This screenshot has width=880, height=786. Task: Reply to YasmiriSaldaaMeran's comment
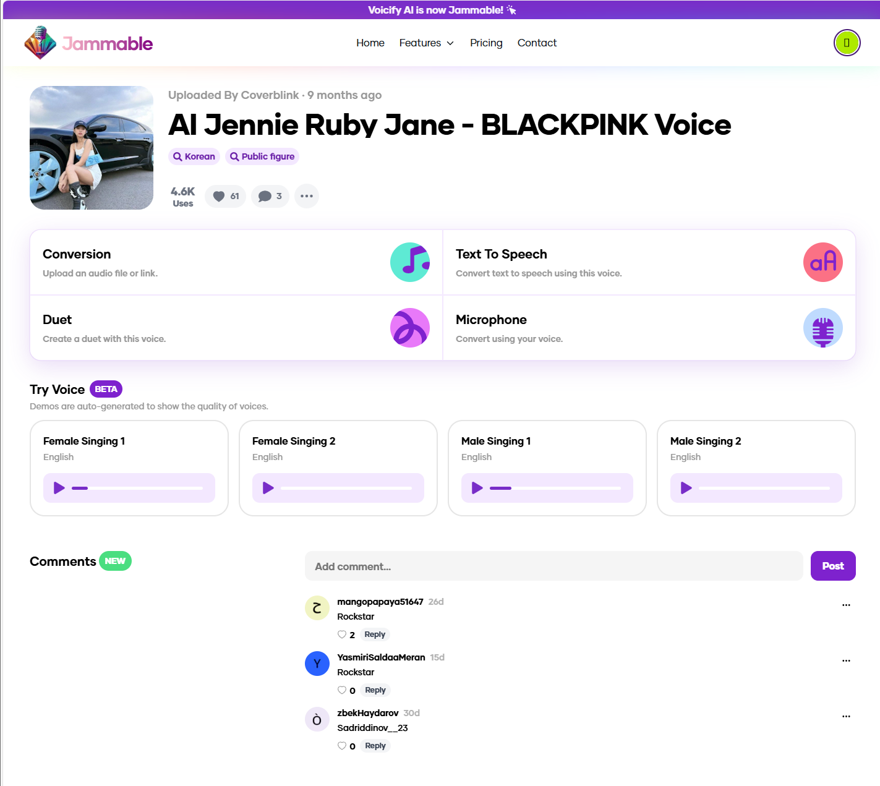(375, 690)
